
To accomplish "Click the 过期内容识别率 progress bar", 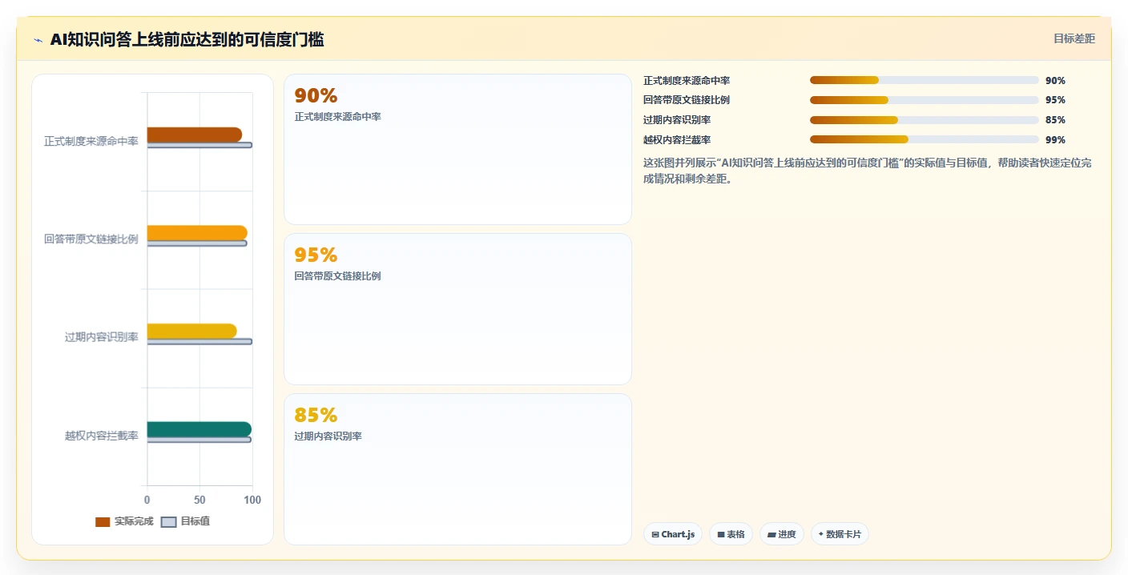I will pyautogui.click(x=925, y=120).
